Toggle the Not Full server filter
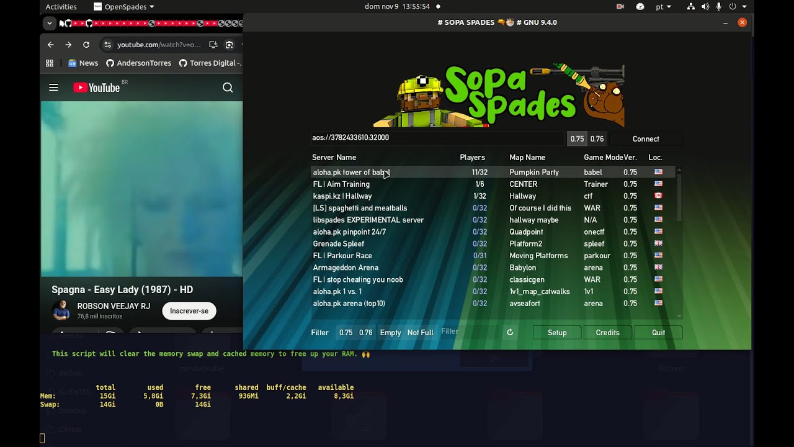794x447 pixels. pos(420,333)
